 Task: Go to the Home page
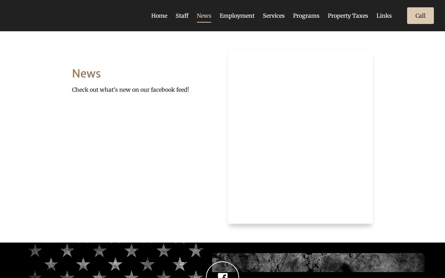click(159, 16)
